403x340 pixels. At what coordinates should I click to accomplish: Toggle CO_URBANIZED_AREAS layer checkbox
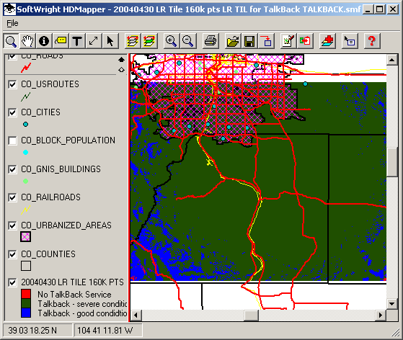point(12,225)
